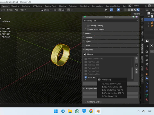Open the Modifiers wrench properties tab
The image size is (154, 115).
coord(147,79)
